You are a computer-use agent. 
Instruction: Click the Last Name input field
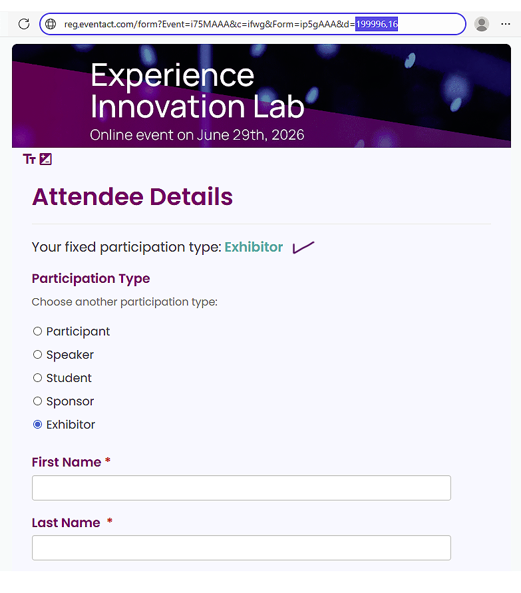(x=241, y=547)
